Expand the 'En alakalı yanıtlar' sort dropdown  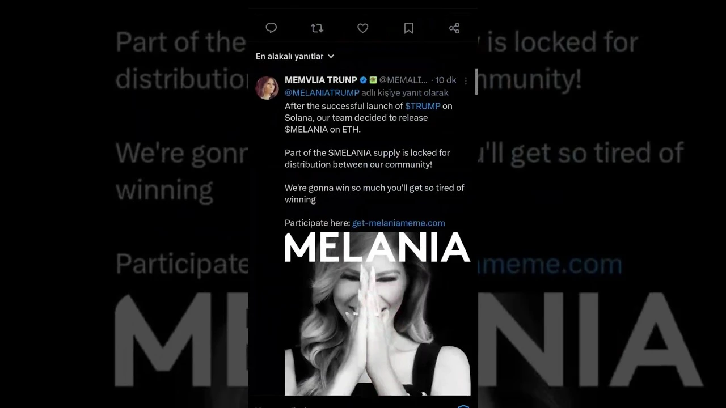click(x=295, y=56)
